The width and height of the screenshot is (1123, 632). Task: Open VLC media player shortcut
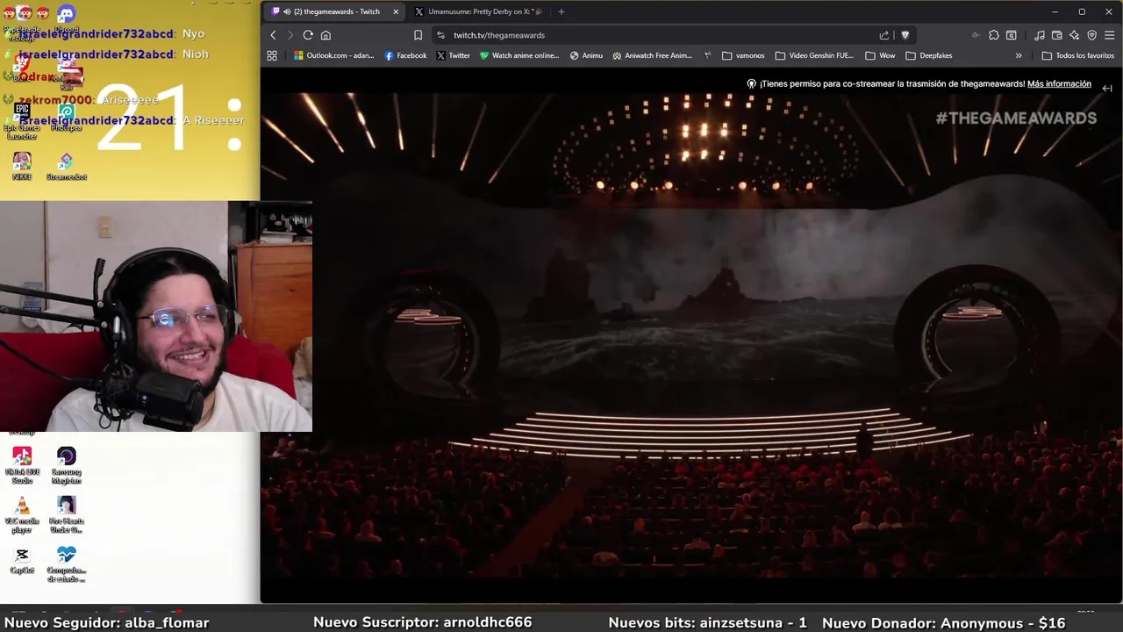click(x=22, y=515)
